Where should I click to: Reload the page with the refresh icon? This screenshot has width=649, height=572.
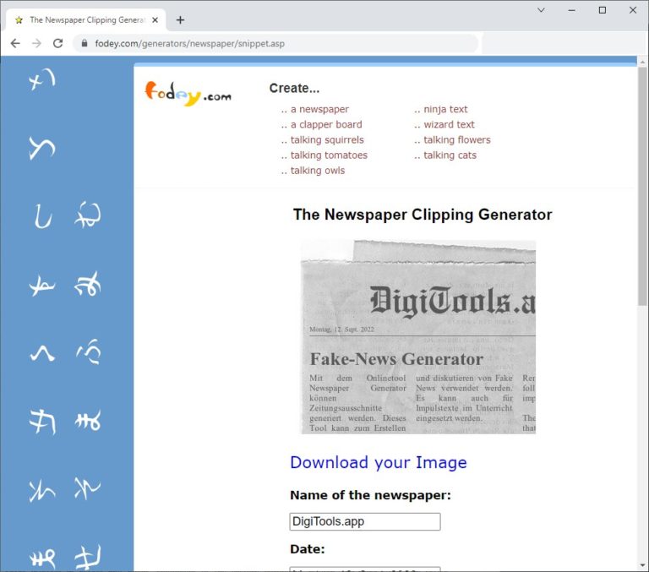[58, 43]
